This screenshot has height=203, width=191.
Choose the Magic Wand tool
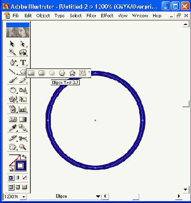12,52
